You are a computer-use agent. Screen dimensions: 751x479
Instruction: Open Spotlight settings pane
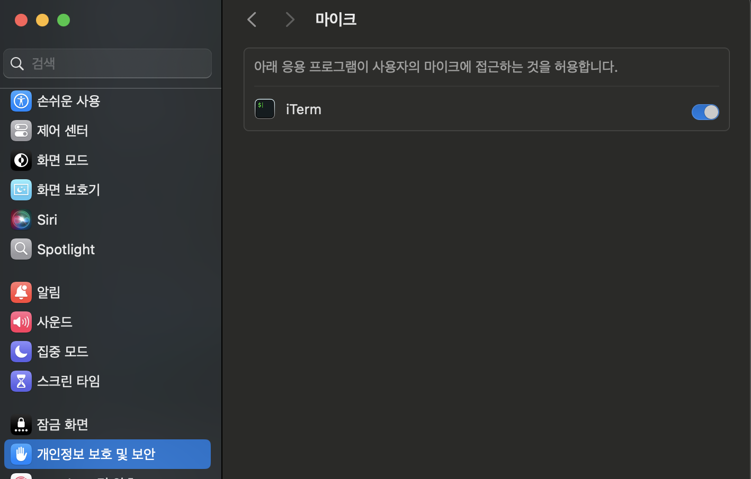[x=108, y=249]
